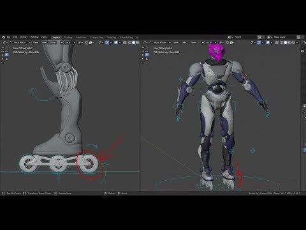The image size is (306, 230).
Task: Toggle X-ray in left viewport
Action: click(x=124, y=43)
